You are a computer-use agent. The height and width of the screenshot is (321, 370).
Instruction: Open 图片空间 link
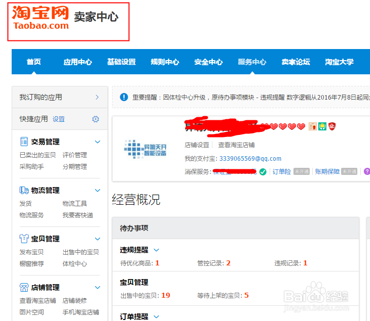pyautogui.click(x=31, y=312)
